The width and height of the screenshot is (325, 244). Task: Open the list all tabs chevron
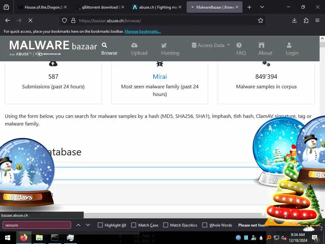pyautogui.click(x=262, y=7)
